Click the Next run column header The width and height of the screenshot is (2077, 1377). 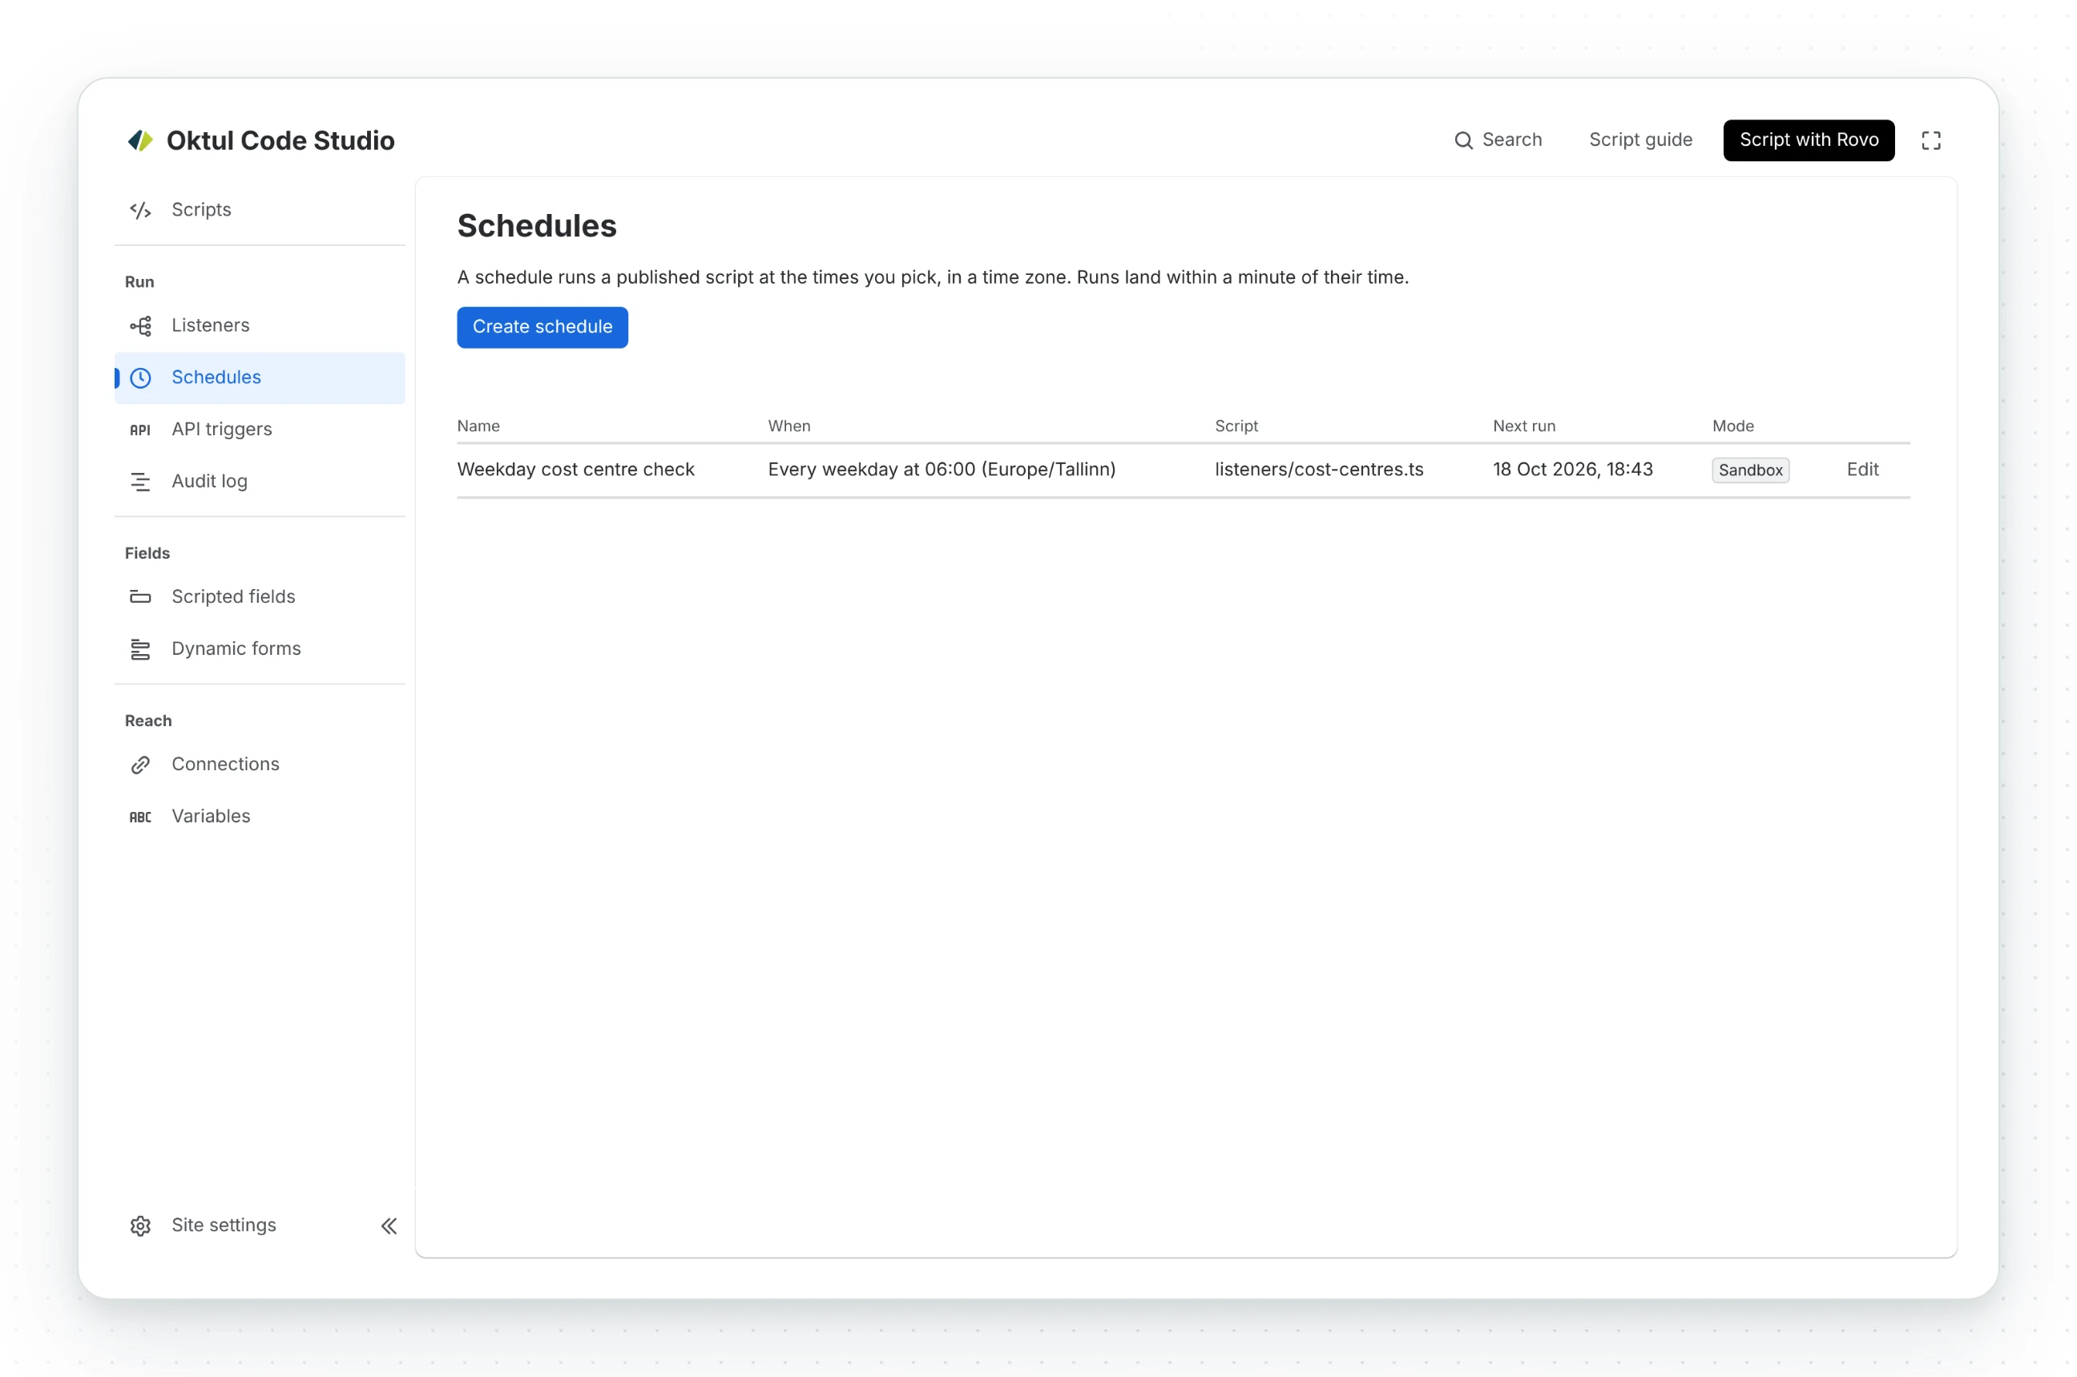(1524, 426)
